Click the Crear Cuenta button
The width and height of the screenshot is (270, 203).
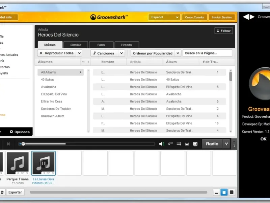click(x=194, y=17)
